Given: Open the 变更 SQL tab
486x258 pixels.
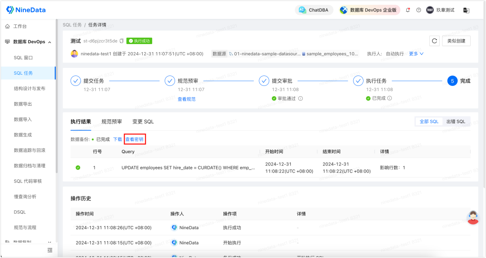Looking at the screenshot, I should click(x=143, y=121).
